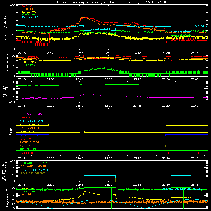The width and height of the screenshot is (211, 211).
Task: Select the 25-50 keV legend label
Action: pos(29,14)
